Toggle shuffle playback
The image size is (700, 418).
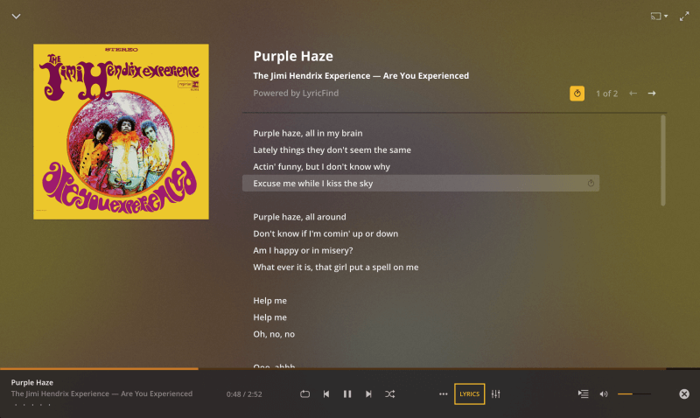[x=389, y=394]
